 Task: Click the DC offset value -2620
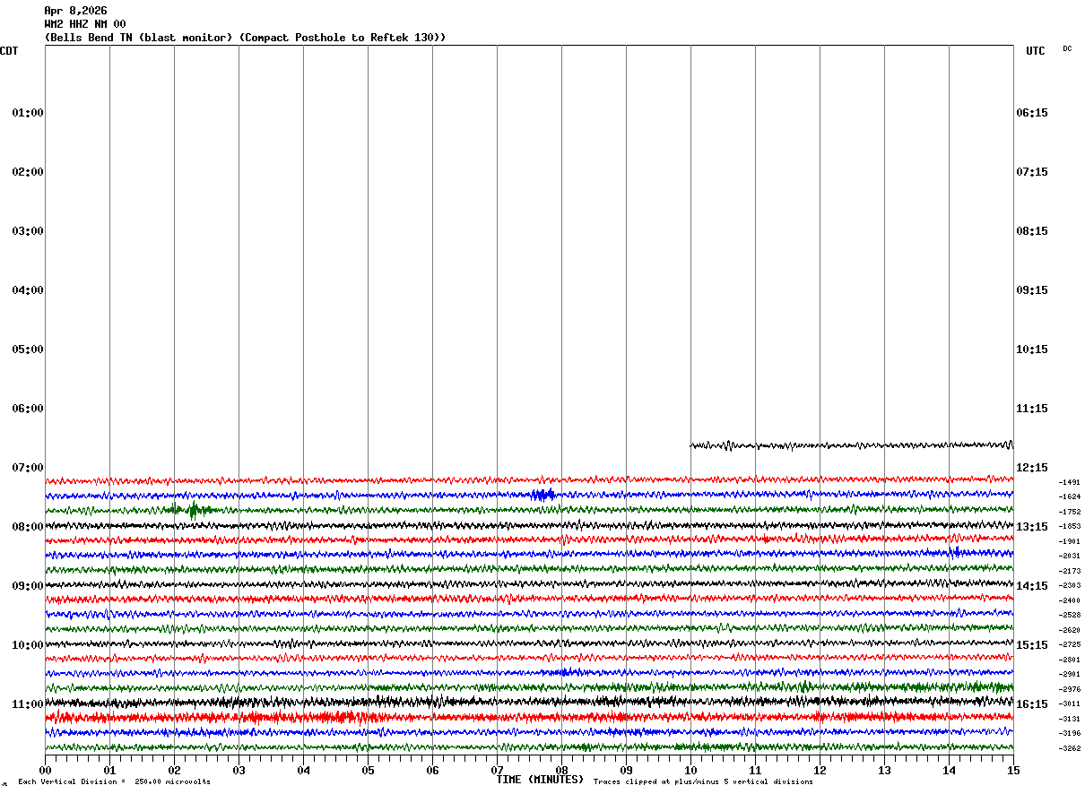tap(1070, 630)
